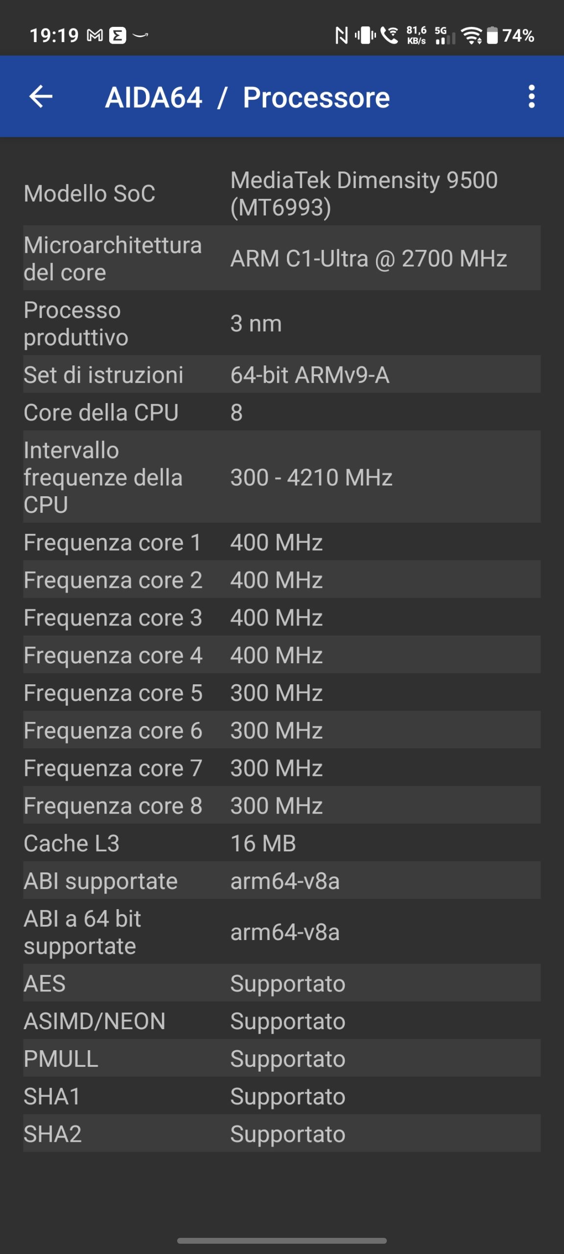The height and width of the screenshot is (1254, 564).
Task: Select the ASIMD/NEON row
Action: click(x=282, y=1021)
